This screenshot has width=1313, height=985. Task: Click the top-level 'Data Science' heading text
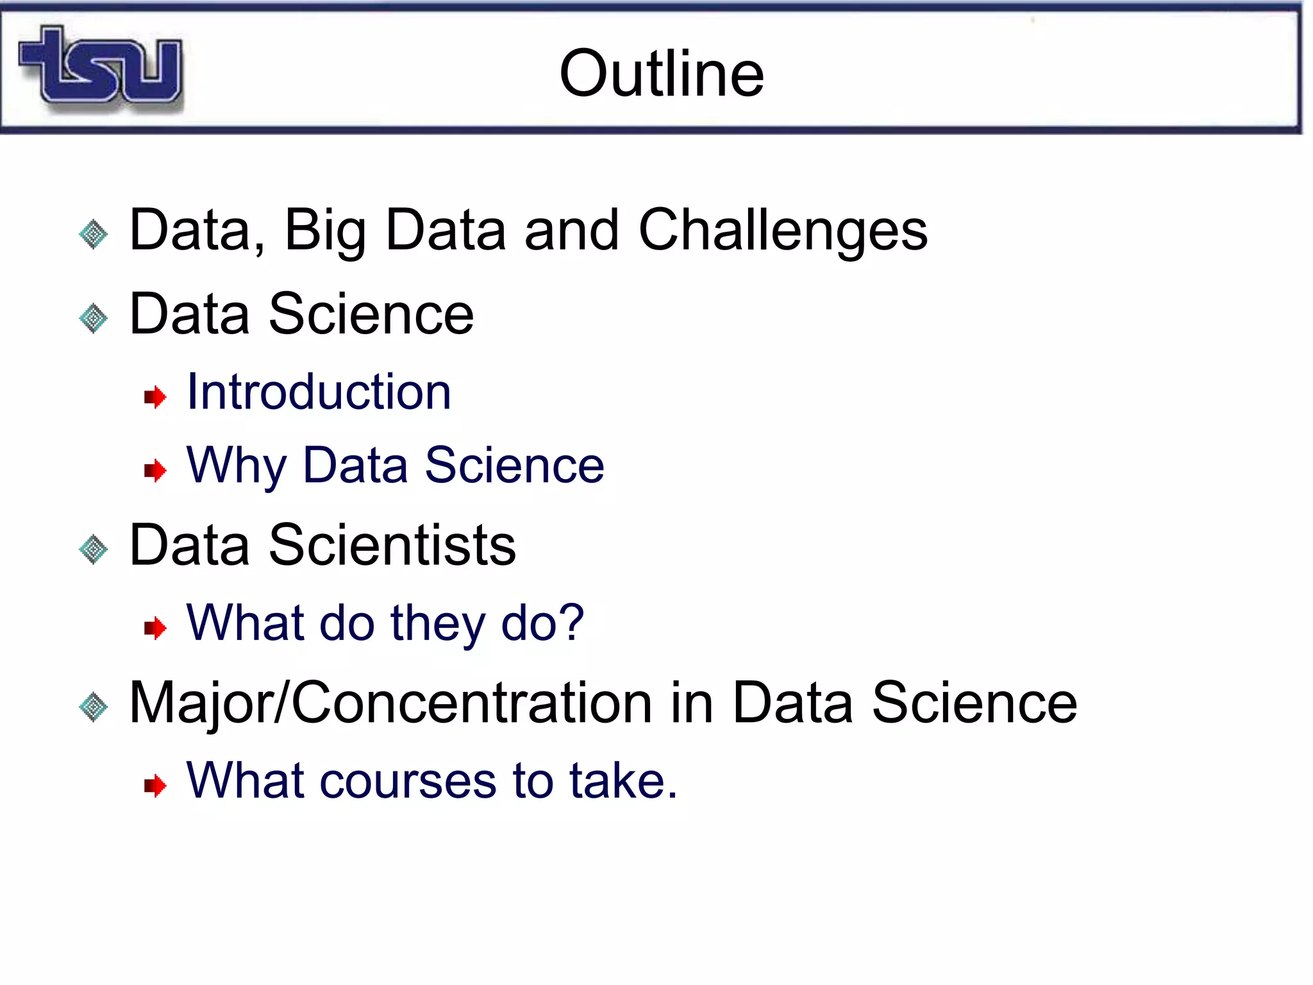[301, 314]
